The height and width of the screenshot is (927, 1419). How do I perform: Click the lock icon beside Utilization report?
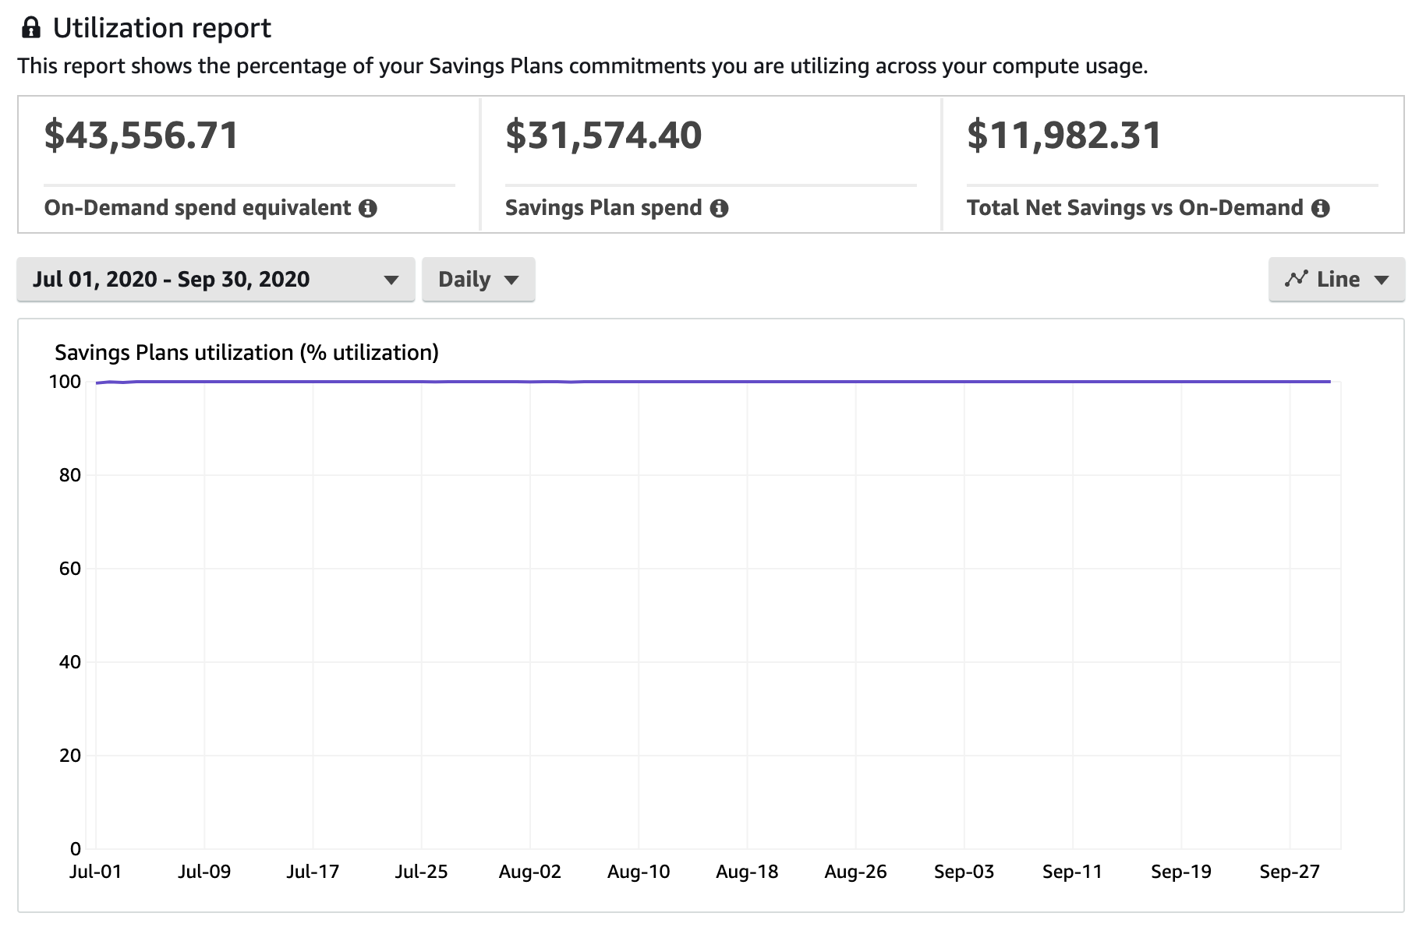click(x=31, y=28)
